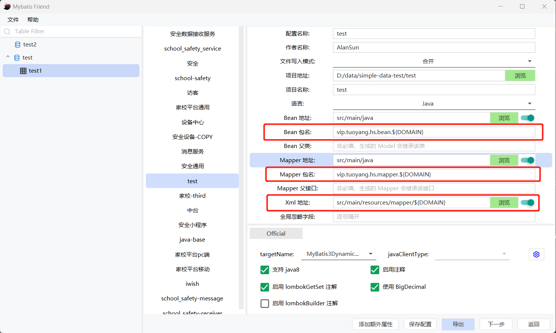Open the javaClientType dropdown
Viewport: 556px width, 333px height.
[472, 254]
